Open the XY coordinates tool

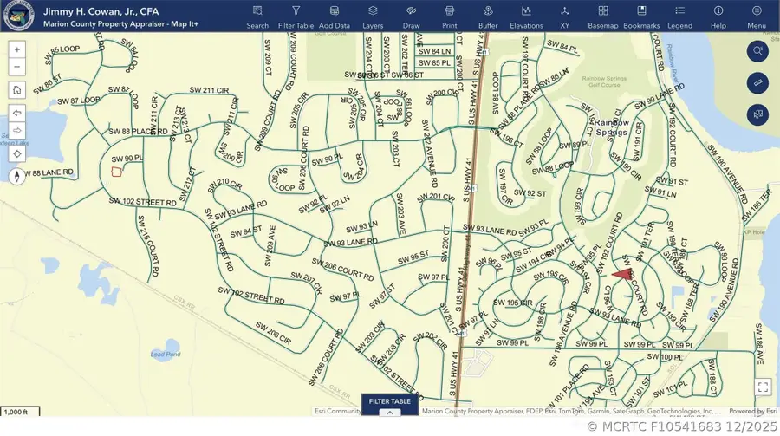(564, 16)
